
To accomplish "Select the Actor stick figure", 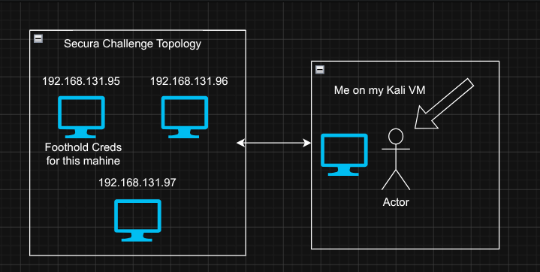I will tap(396, 159).
